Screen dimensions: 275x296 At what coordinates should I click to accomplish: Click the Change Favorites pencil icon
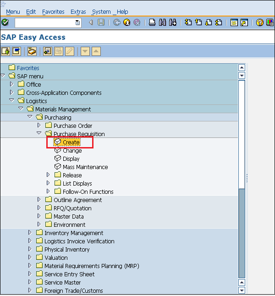tap(70, 51)
